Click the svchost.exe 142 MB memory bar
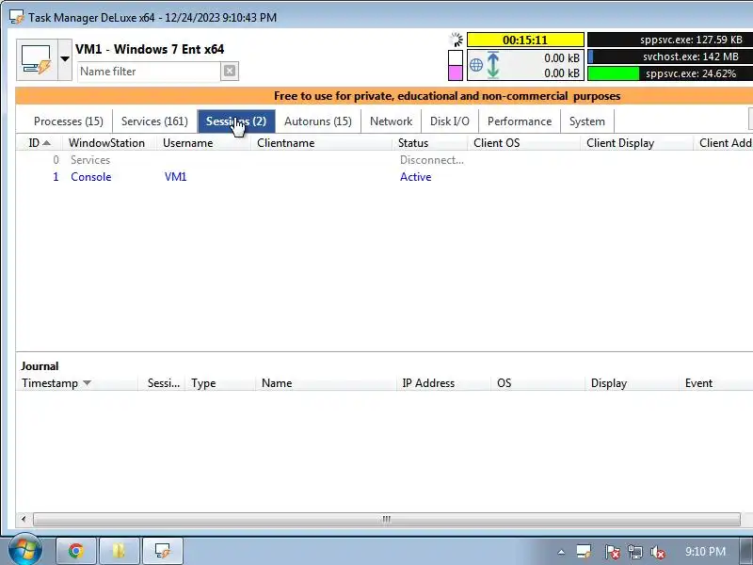The height and width of the screenshot is (565, 753). click(670, 56)
